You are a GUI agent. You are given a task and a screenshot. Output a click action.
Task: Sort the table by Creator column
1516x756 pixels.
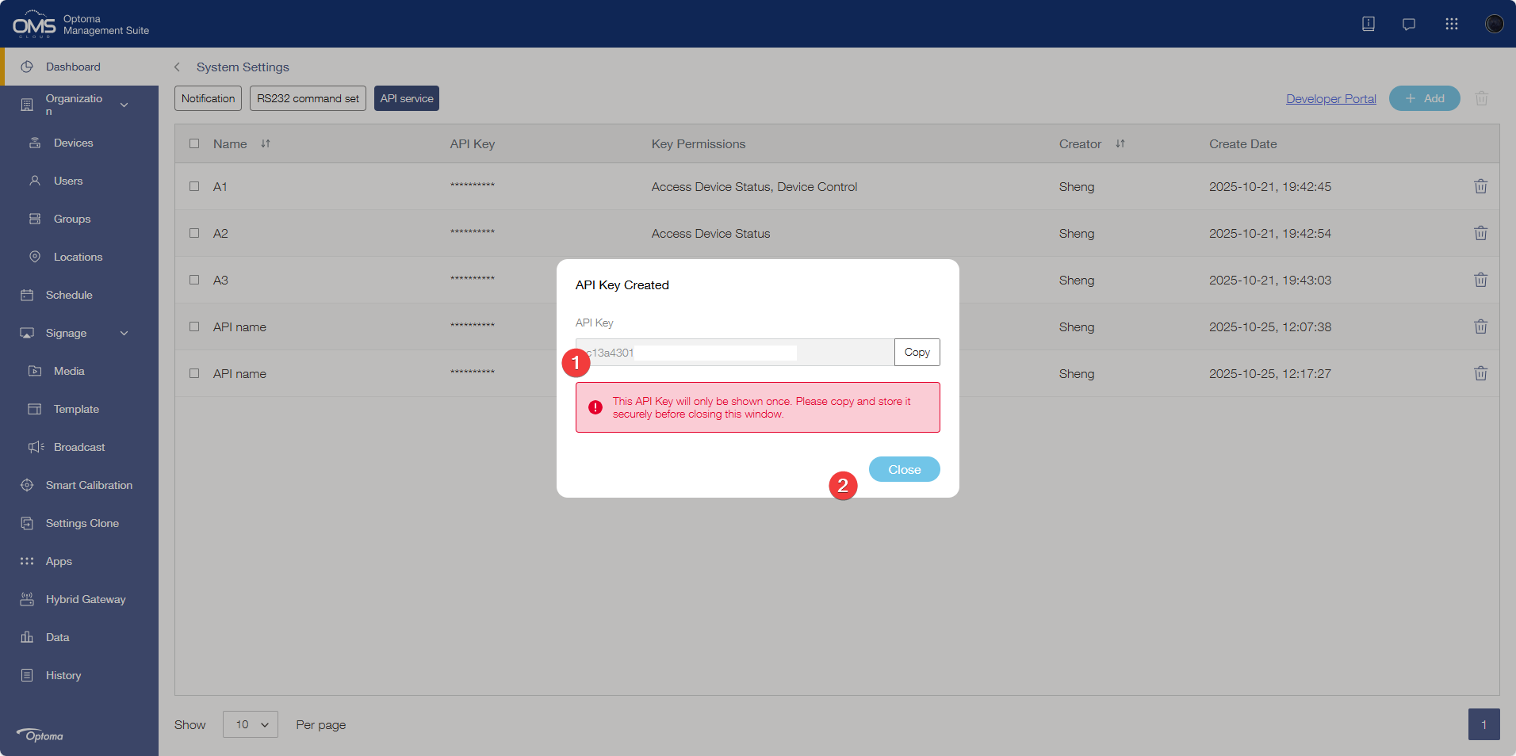pos(1120,144)
